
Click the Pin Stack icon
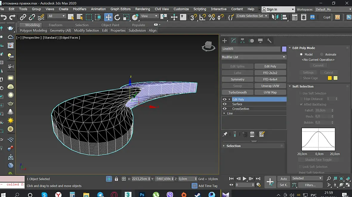tap(225, 134)
